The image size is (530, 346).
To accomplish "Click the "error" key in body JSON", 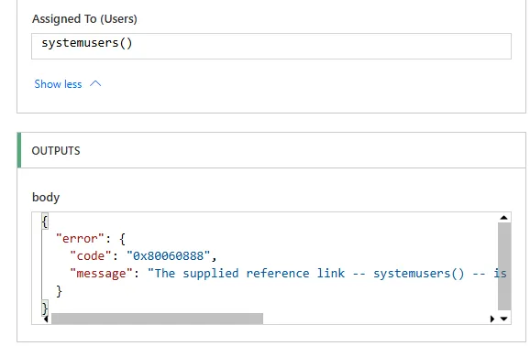I will pyautogui.click(x=80, y=239).
